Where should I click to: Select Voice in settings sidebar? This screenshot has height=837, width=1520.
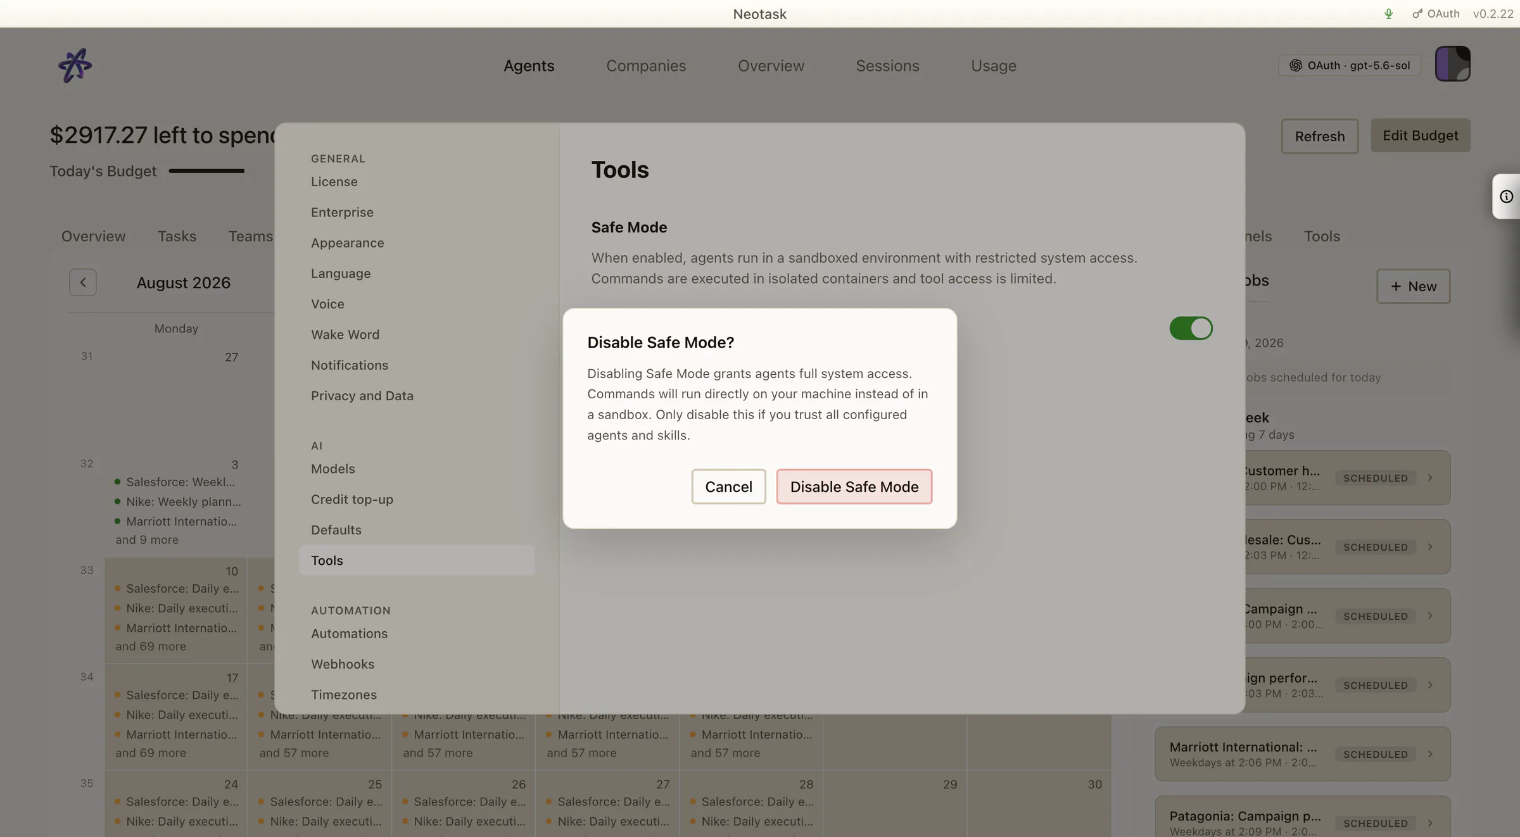click(x=416, y=304)
